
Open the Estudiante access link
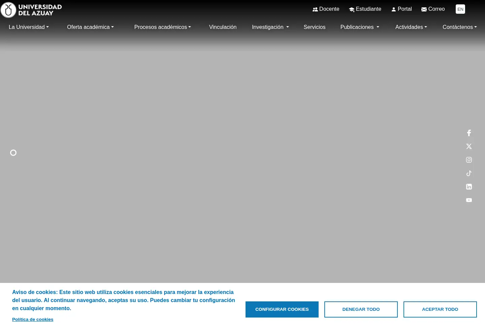pos(365,9)
